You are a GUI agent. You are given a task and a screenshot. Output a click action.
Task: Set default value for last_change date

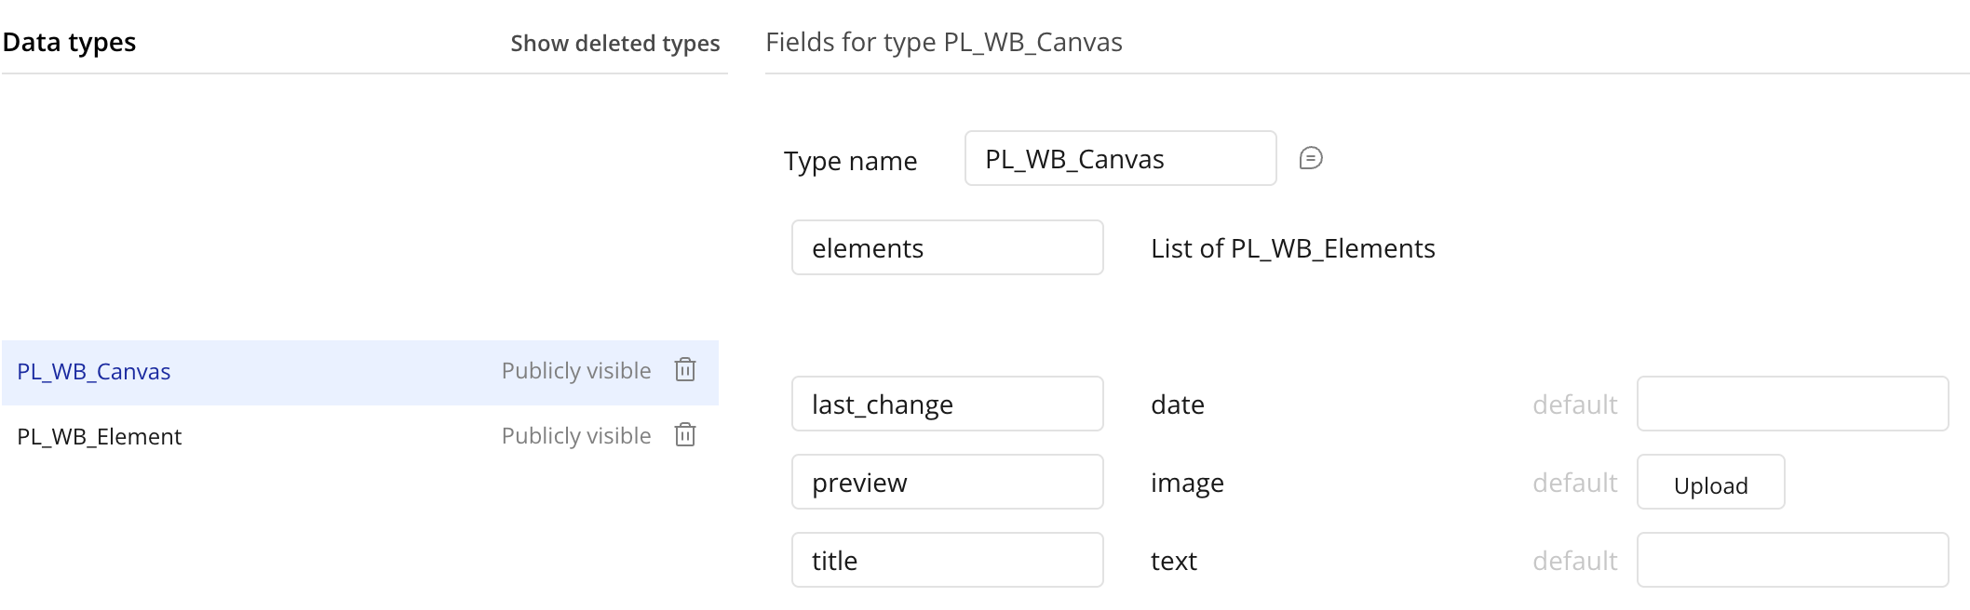point(1793,404)
